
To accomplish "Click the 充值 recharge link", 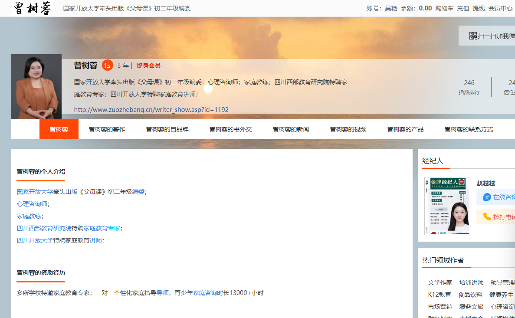I will tap(463, 8).
